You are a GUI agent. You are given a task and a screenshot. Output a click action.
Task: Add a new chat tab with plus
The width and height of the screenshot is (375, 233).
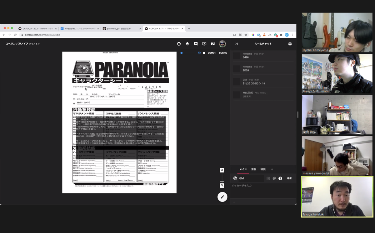point(272,169)
